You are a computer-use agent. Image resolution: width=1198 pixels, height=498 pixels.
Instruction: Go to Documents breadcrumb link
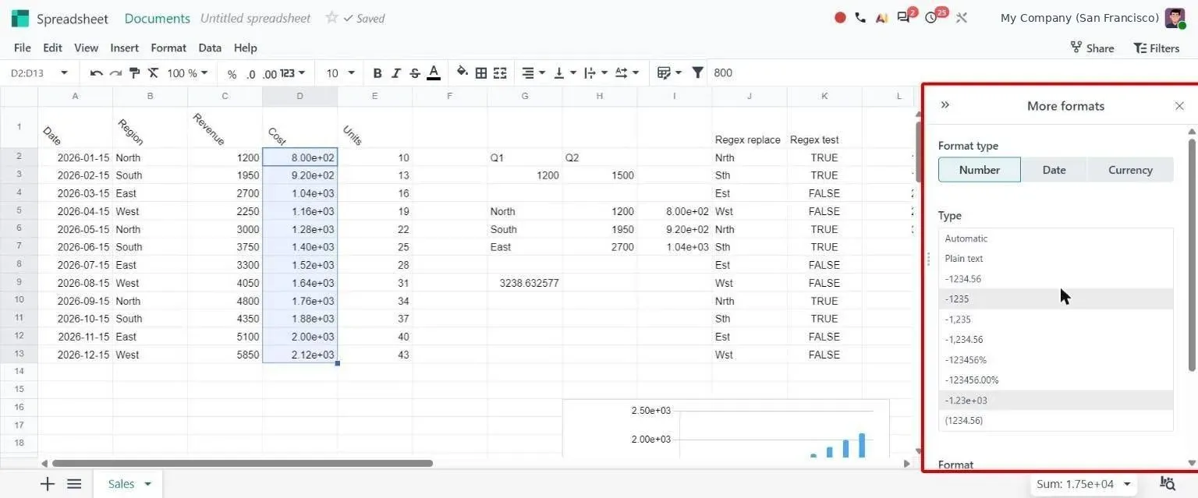pos(158,18)
